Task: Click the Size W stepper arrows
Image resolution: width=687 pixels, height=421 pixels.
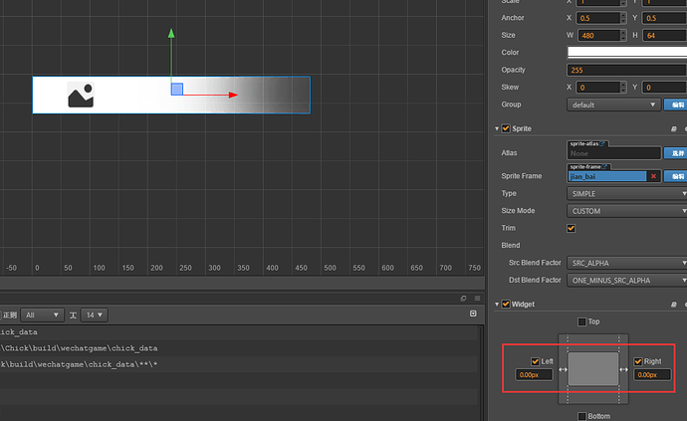Action: pyautogui.click(x=623, y=36)
